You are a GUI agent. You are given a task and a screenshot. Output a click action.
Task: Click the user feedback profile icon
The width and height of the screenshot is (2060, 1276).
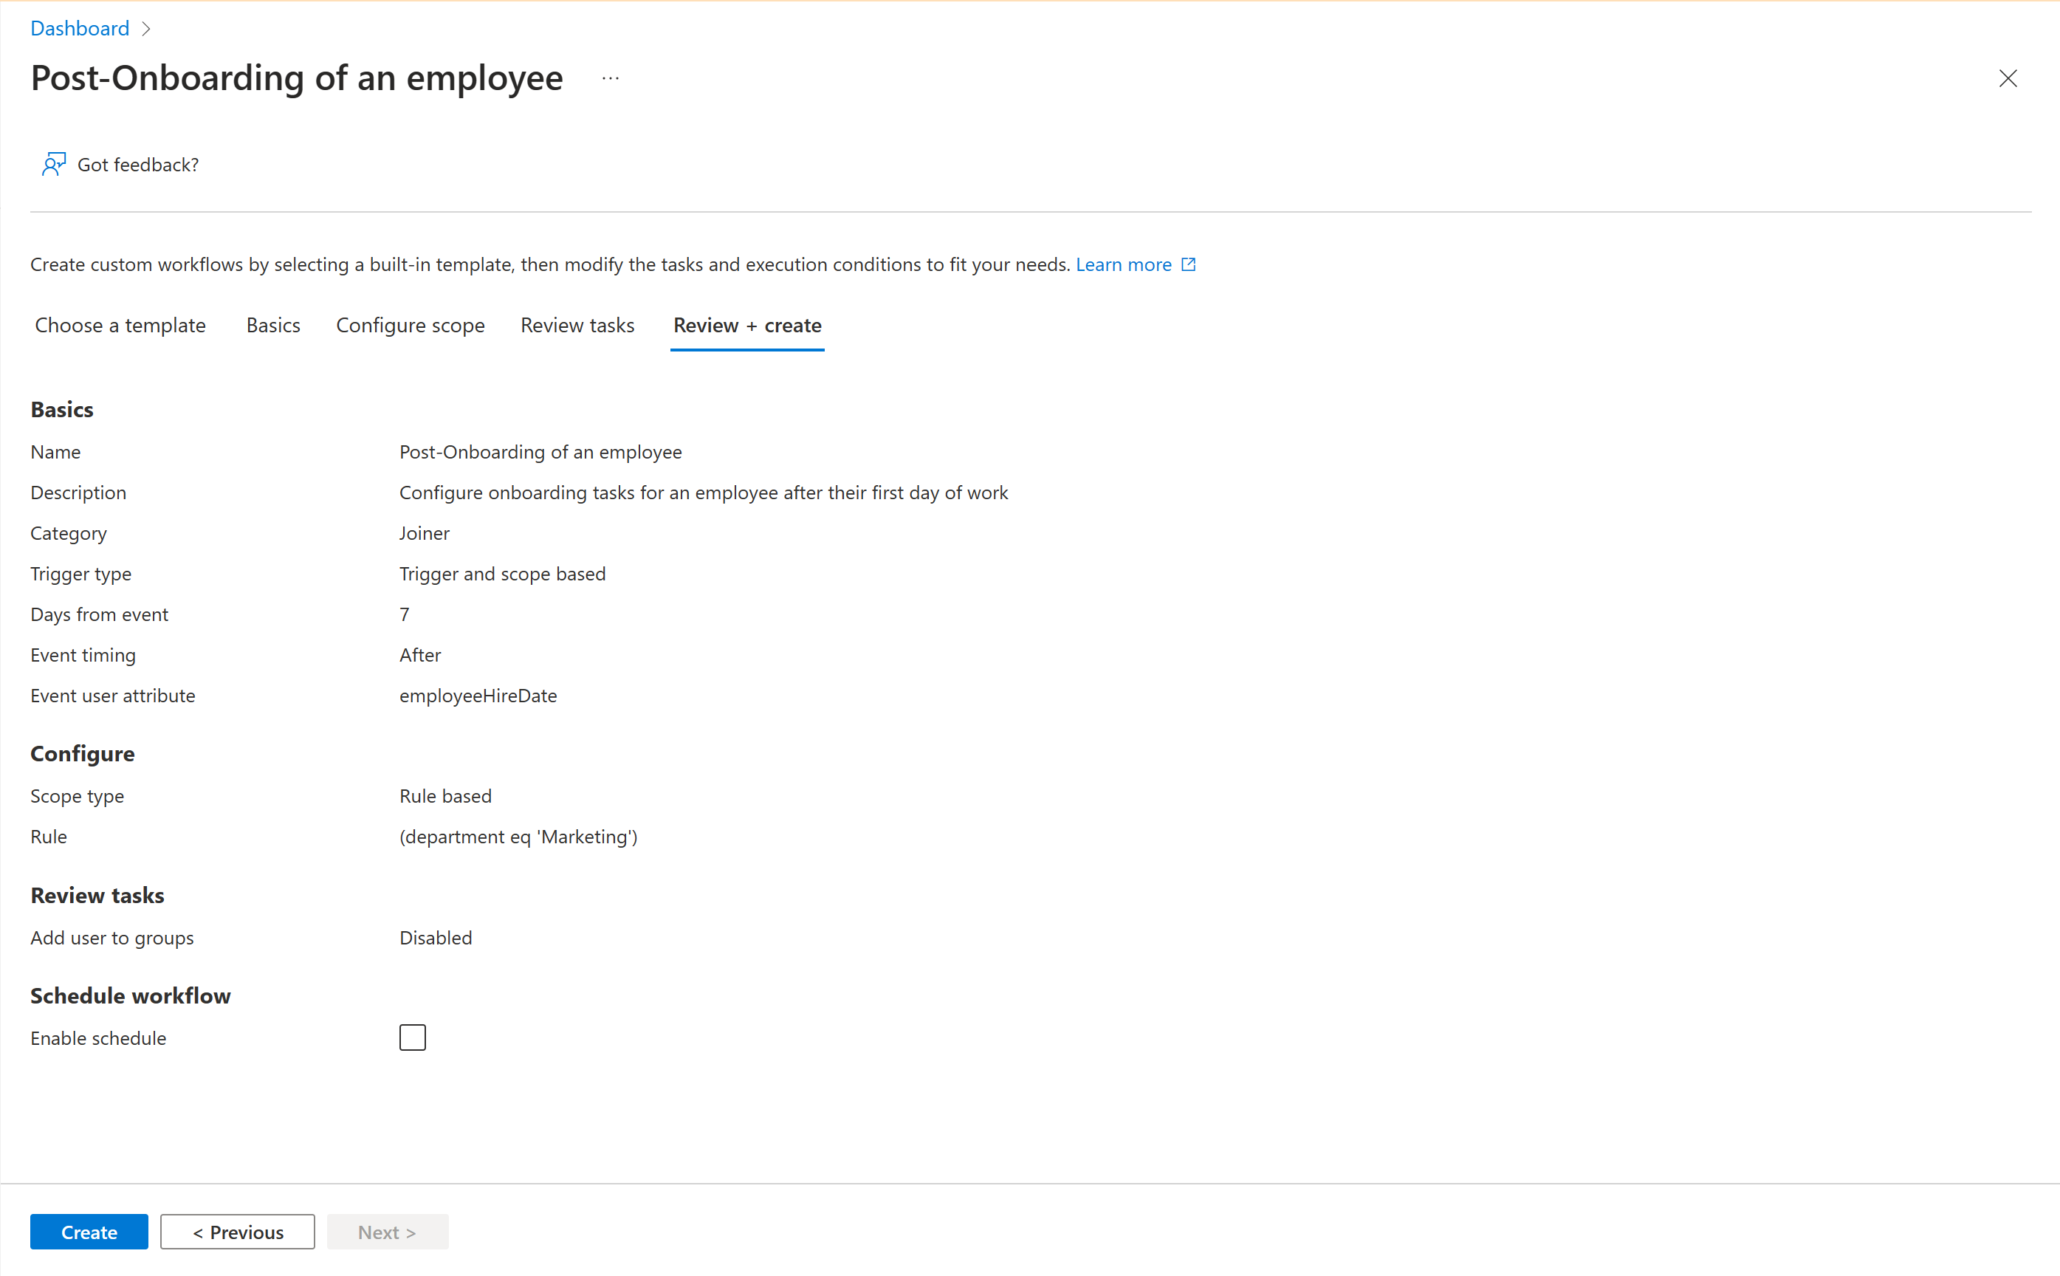(52, 163)
